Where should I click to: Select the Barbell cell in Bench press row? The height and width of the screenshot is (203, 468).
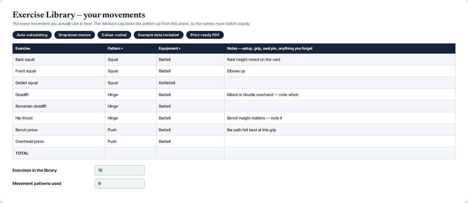190,130
